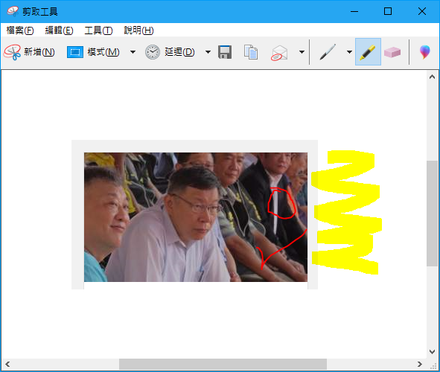Open the Pen options dropdown arrow
440x372 pixels.
(349, 52)
